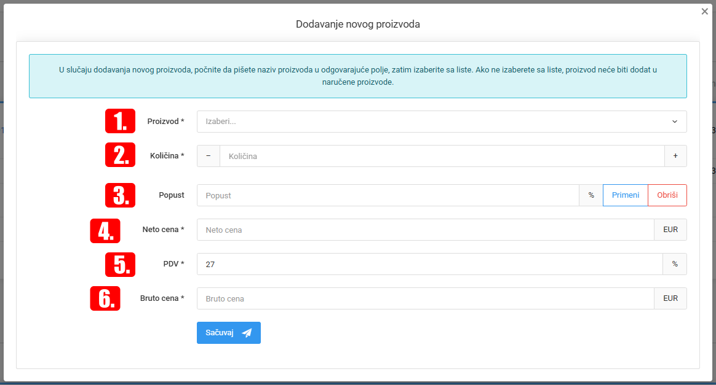Increase quantity with the plus button

(x=675, y=156)
